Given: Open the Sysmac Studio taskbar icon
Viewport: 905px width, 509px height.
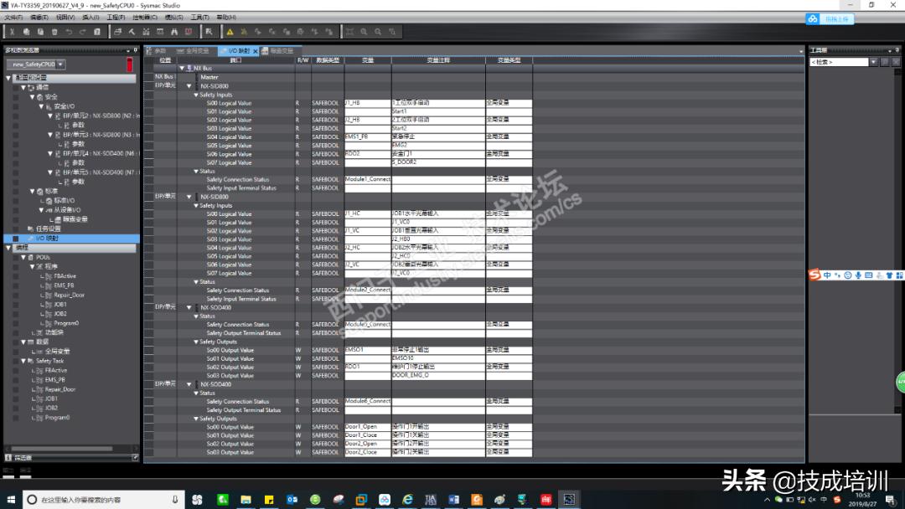Looking at the screenshot, I should 569,500.
